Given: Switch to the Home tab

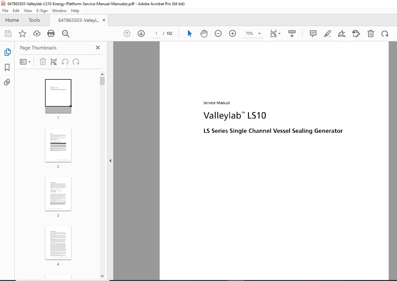Looking at the screenshot, I should pos(12,20).
